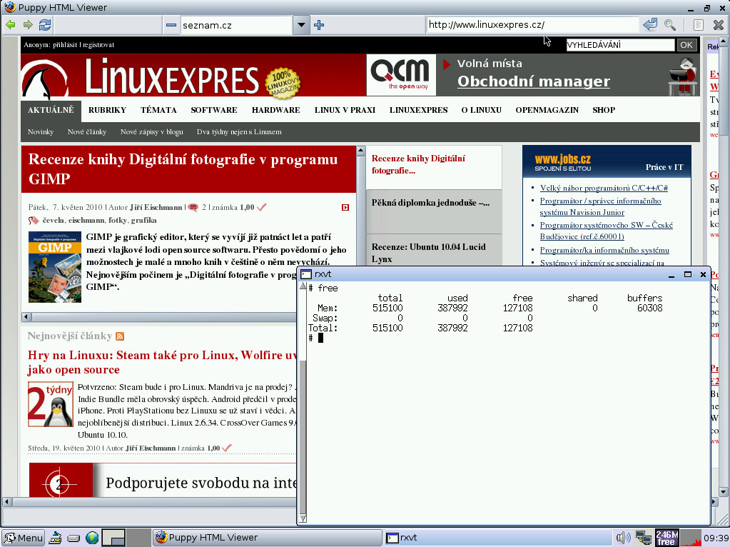Click the comments speech bubble icon
This screenshot has width=730, height=547.
(x=193, y=208)
